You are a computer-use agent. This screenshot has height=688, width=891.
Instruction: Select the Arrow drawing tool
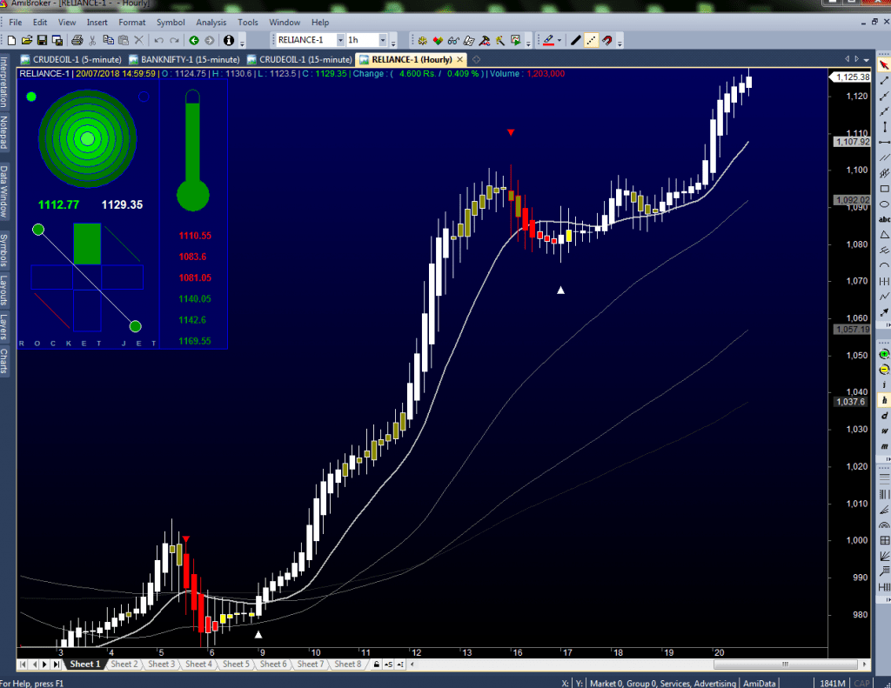pos(884,312)
